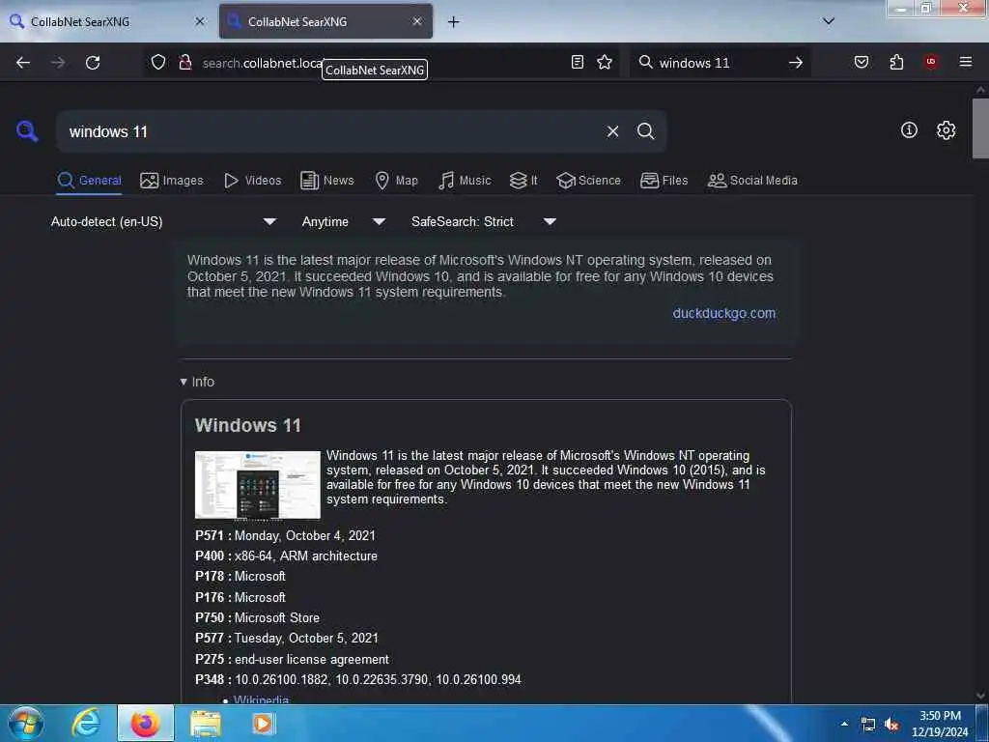Click the SearXNG logo beside search field
Viewport: 989px width, 742px height.
(27, 131)
